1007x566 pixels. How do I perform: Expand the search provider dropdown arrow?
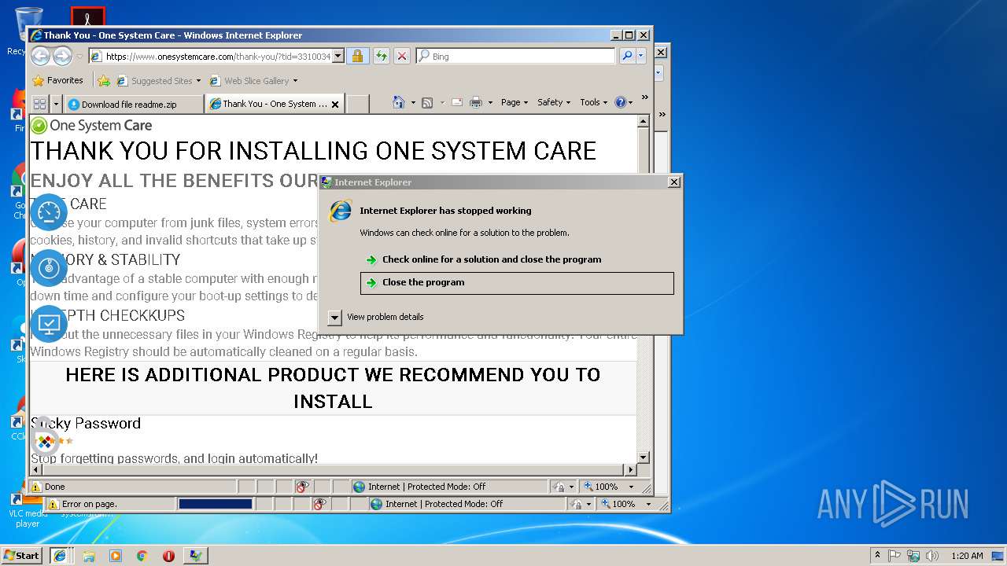point(641,56)
